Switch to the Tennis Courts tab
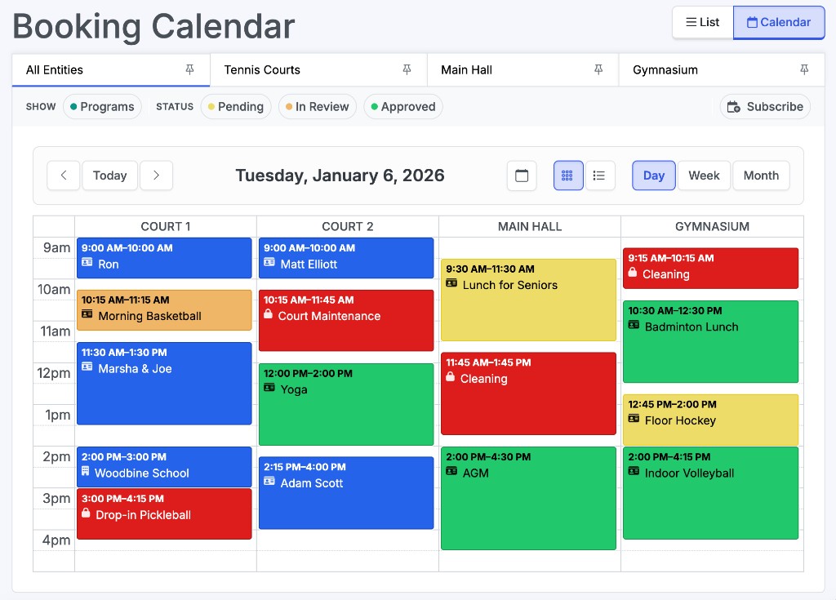The width and height of the screenshot is (836, 600). tap(262, 70)
